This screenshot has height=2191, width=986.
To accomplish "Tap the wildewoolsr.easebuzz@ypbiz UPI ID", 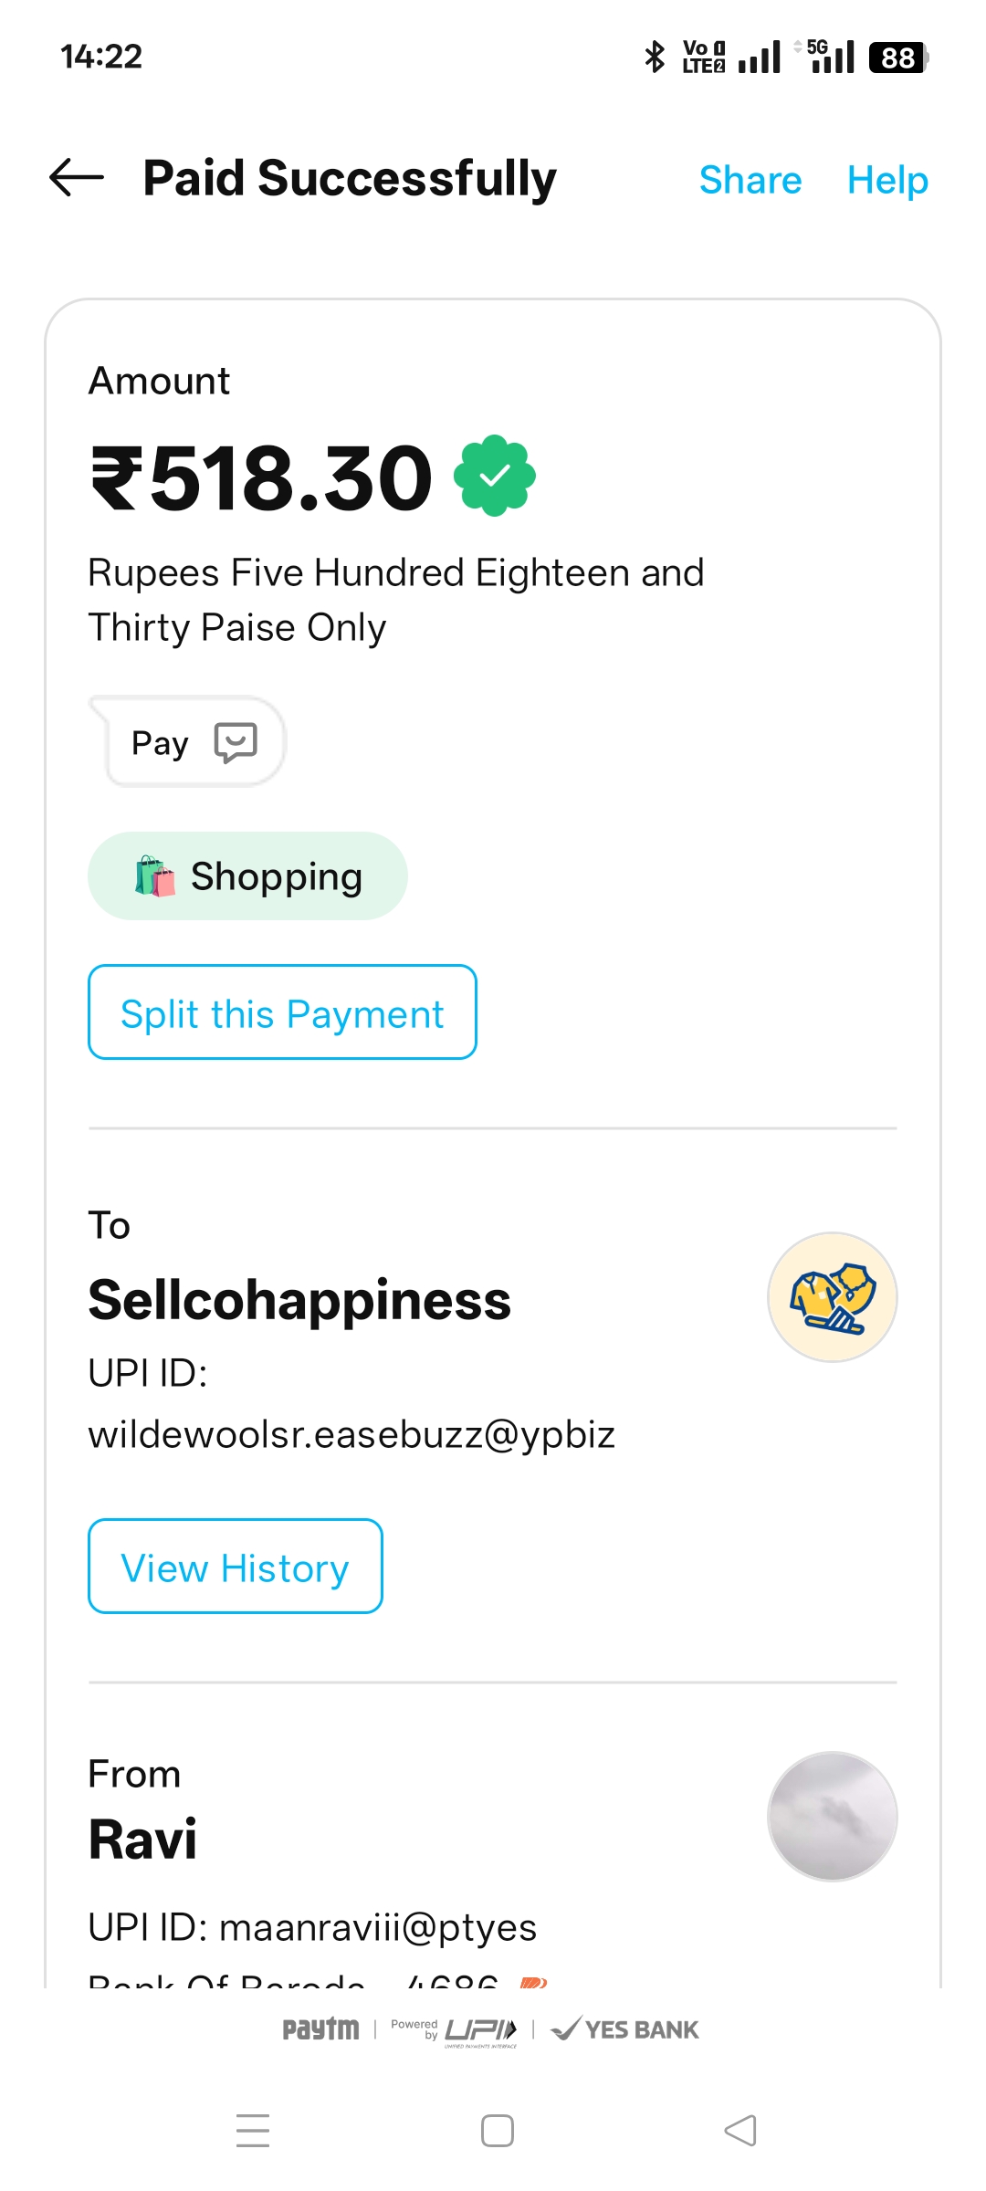I will tap(351, 1434).
